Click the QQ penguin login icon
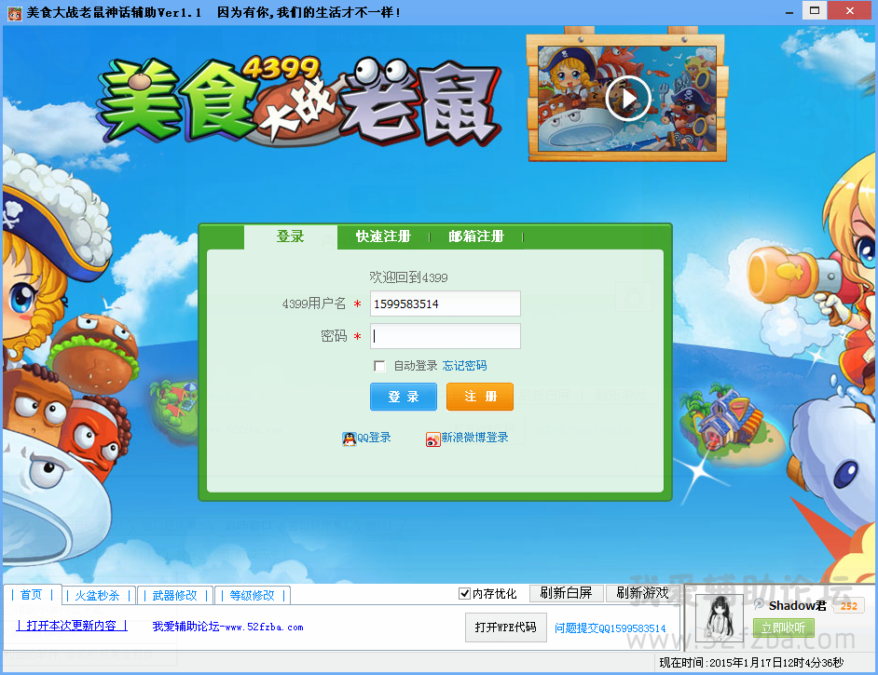The width and height of the screenshot is (878, 675). [x=349, y=439]
